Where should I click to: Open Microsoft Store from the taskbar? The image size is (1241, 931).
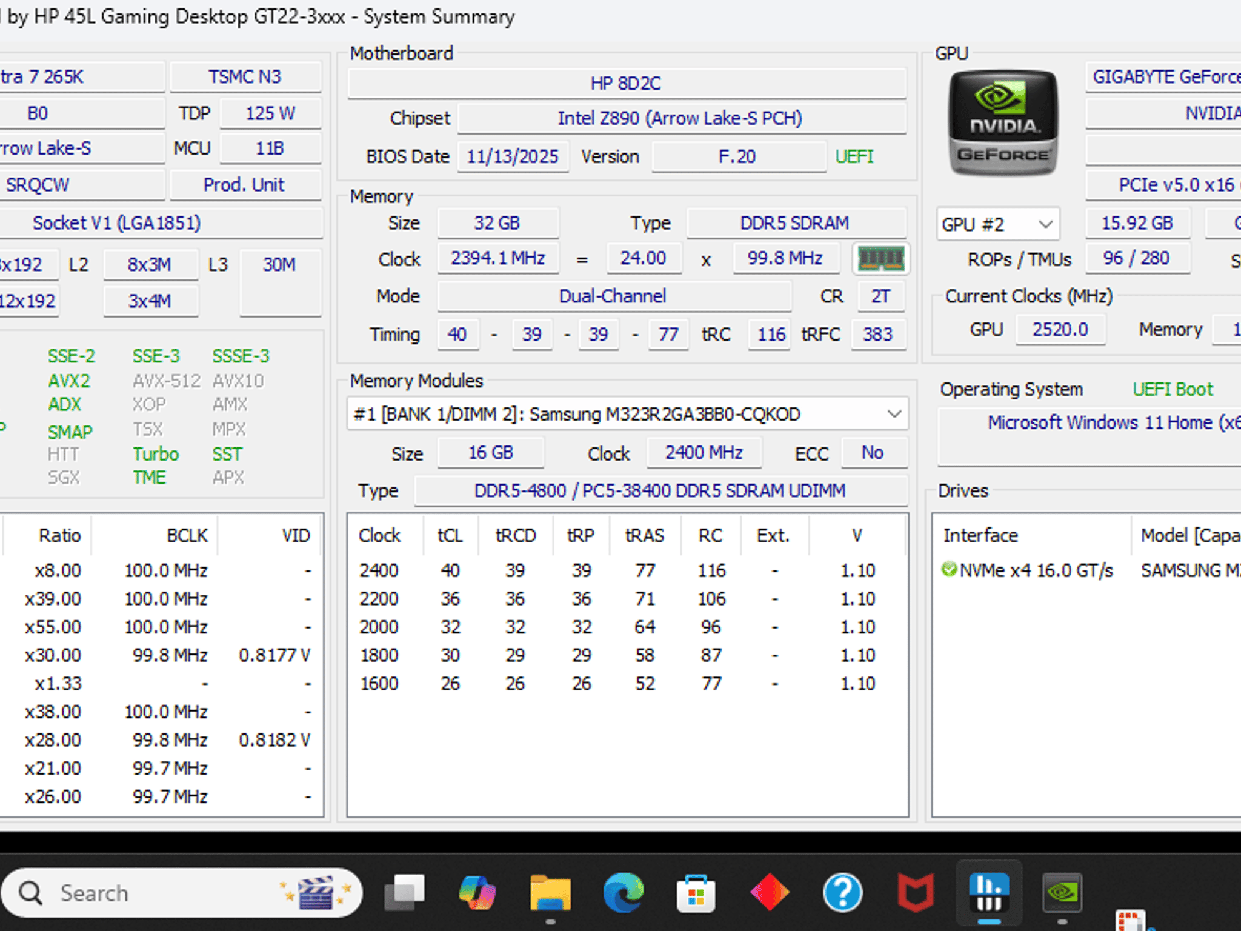[696, 893]
